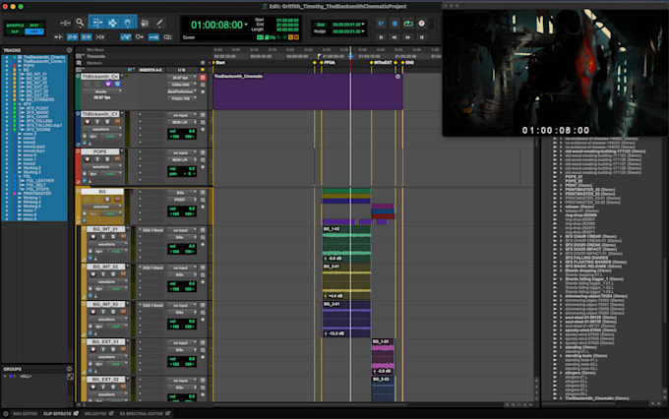The width and height of the screenshot is (669, 419).
Task: Enable Spot edit mode
Action: (x=34, y=26)
